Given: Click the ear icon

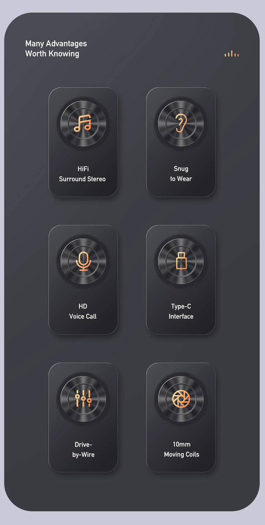Looking at the screenshot, I should click(x=181, y=123).
